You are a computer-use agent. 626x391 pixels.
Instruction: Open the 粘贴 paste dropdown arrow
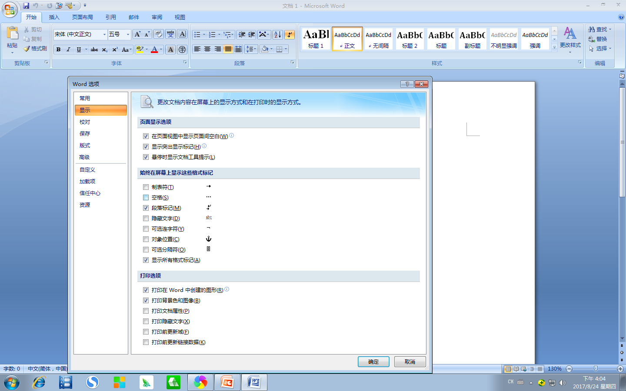pyautogui.click(x=12, y=53)
